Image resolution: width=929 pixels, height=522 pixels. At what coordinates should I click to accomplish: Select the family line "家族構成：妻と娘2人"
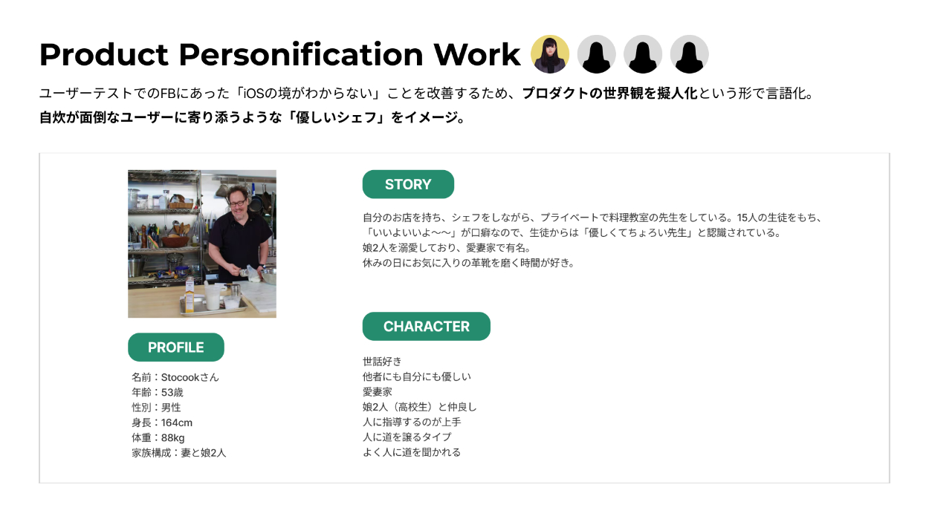[179, 452]
